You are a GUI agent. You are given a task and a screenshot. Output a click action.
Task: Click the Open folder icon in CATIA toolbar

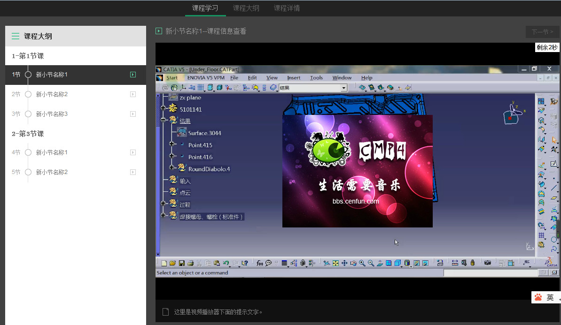click(173, 263)
